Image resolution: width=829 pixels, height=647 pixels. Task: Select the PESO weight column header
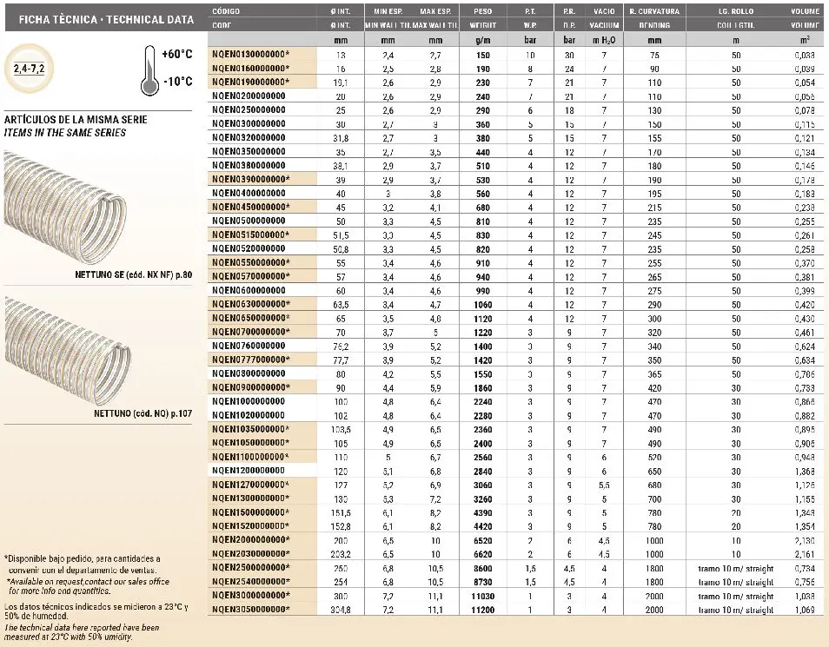[483, 11]
